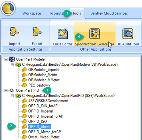Click the OpenPlantModeler V8i workspace folder icon
The height and width of the screenshot is (140, 142).
coord(18,65)
